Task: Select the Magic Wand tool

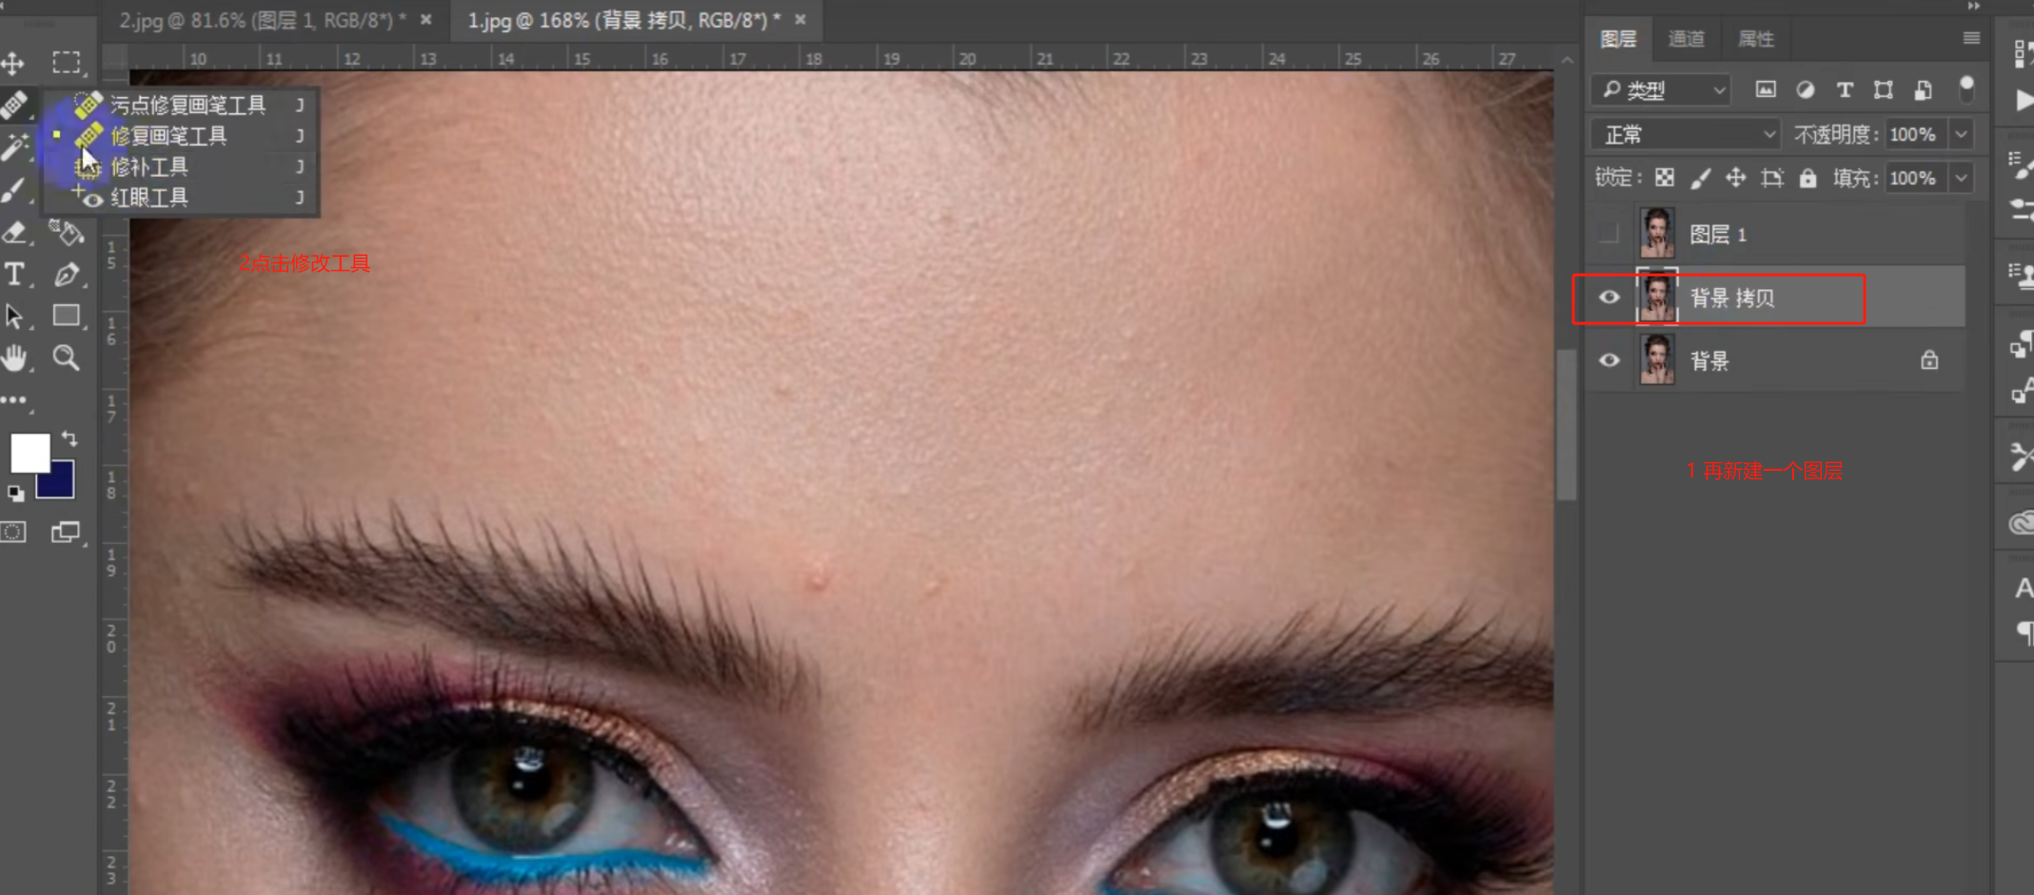Action: click(x=14, y=147)
